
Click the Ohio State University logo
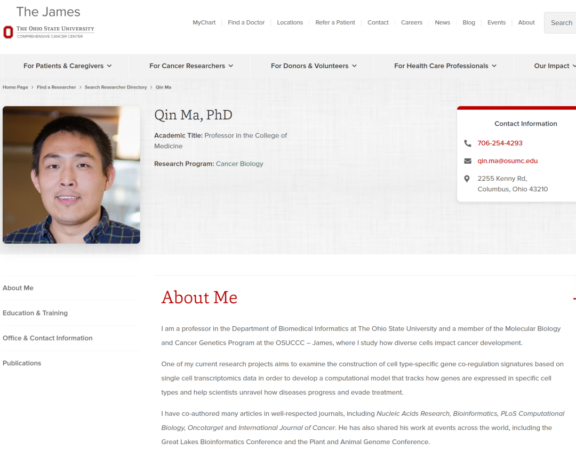pos(49,32)
